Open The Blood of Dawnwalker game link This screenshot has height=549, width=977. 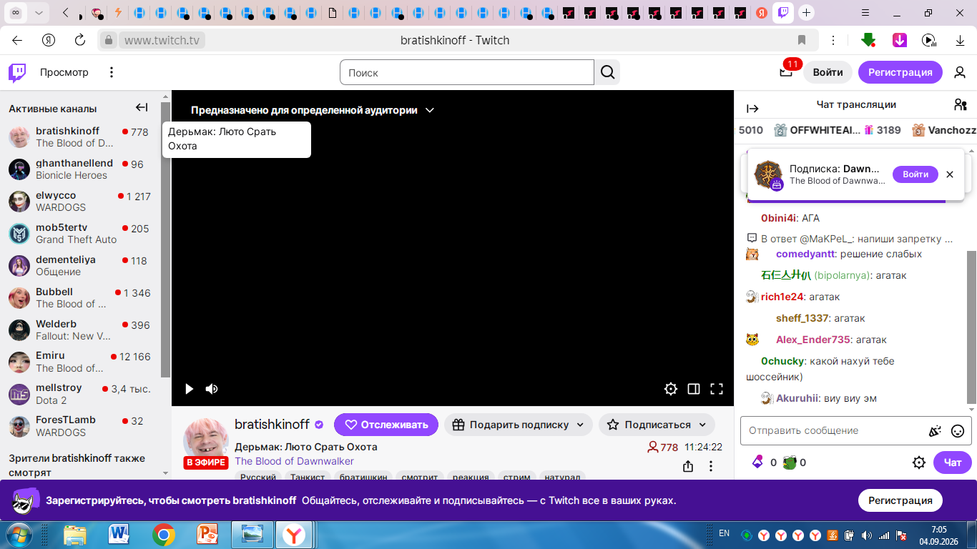coord(294,461)
